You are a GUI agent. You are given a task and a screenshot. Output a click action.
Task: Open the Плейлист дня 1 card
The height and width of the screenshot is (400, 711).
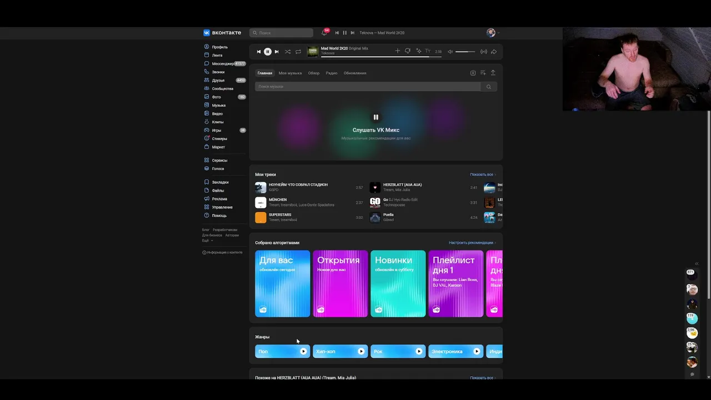(x=456, y=284)
